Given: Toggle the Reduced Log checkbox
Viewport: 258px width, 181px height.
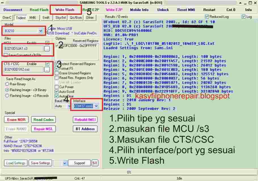Looking at the screenshot, I should click(x=207, y=17).
